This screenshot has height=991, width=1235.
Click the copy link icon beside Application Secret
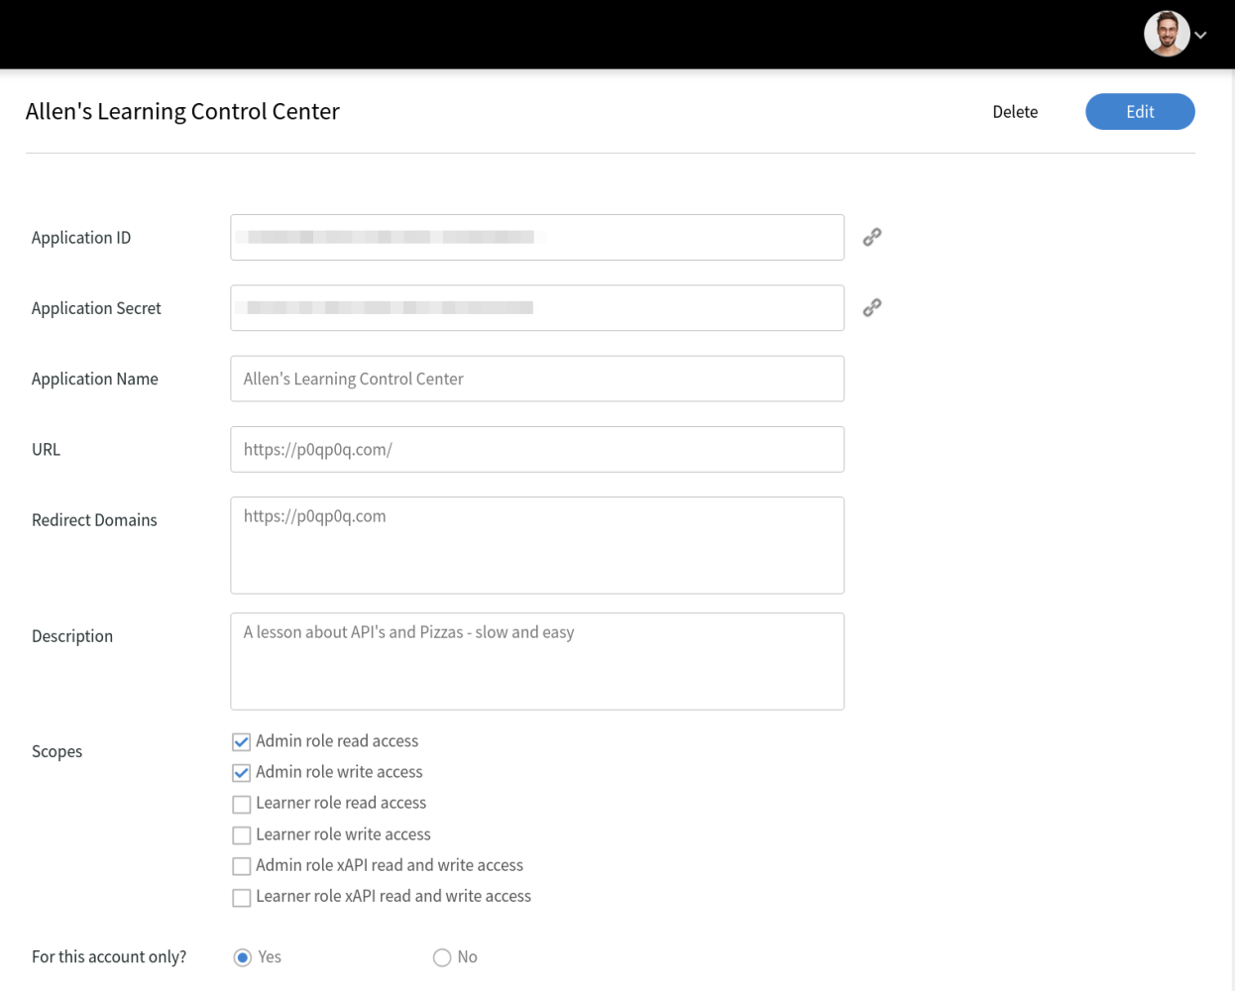871,308
